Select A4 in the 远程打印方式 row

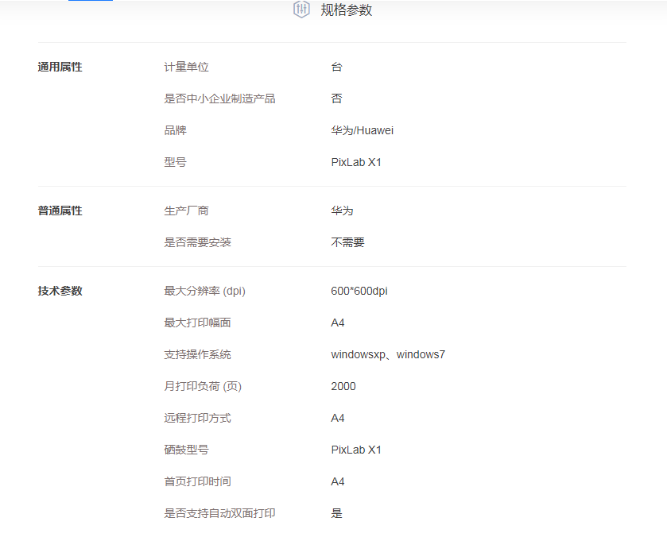pyautogui.click(x=338, y=418)
